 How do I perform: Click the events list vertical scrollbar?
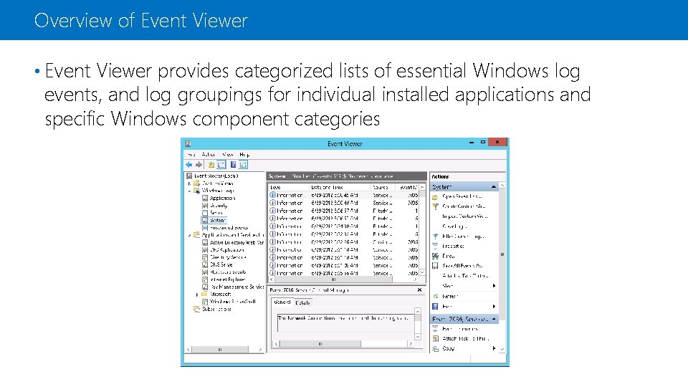[422, 230]
